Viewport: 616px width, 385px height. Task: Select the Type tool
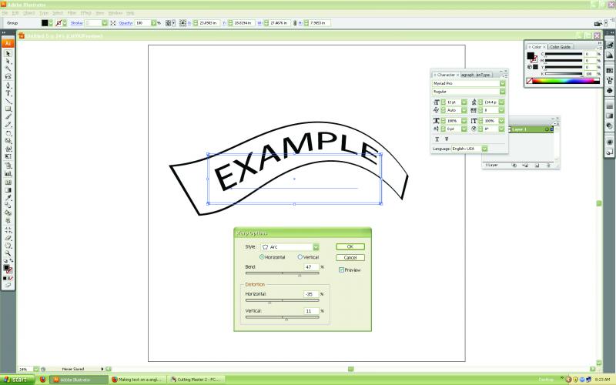coord(8,93)
